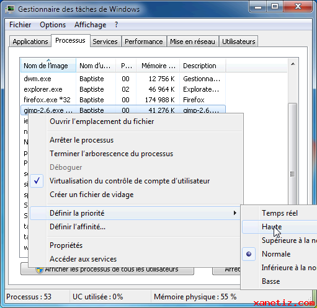Click the 46 964 K memory value

tap(161, 89)
